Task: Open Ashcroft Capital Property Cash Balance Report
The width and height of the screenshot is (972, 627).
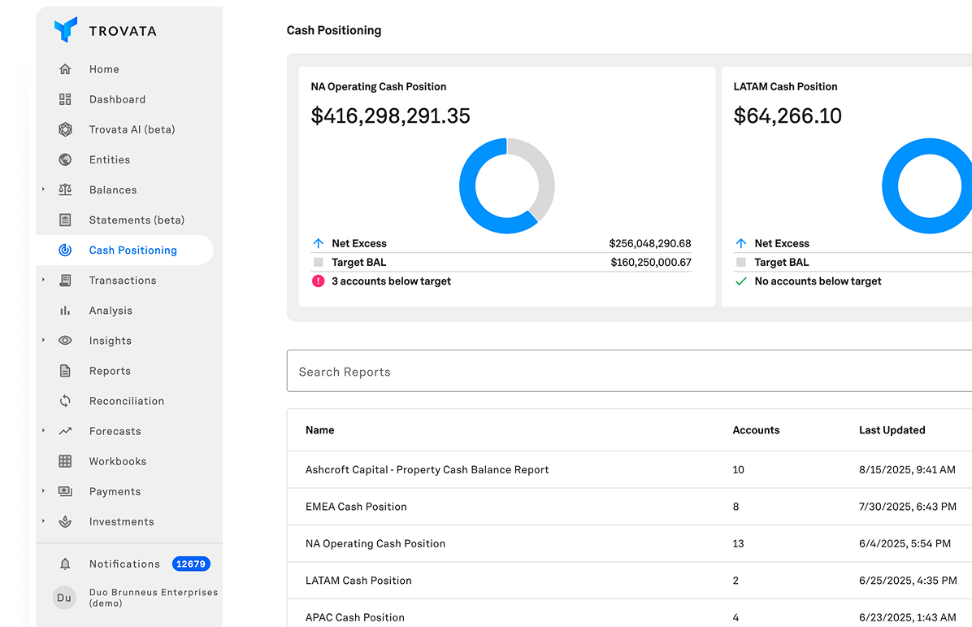Action: (x=427, y=470)
